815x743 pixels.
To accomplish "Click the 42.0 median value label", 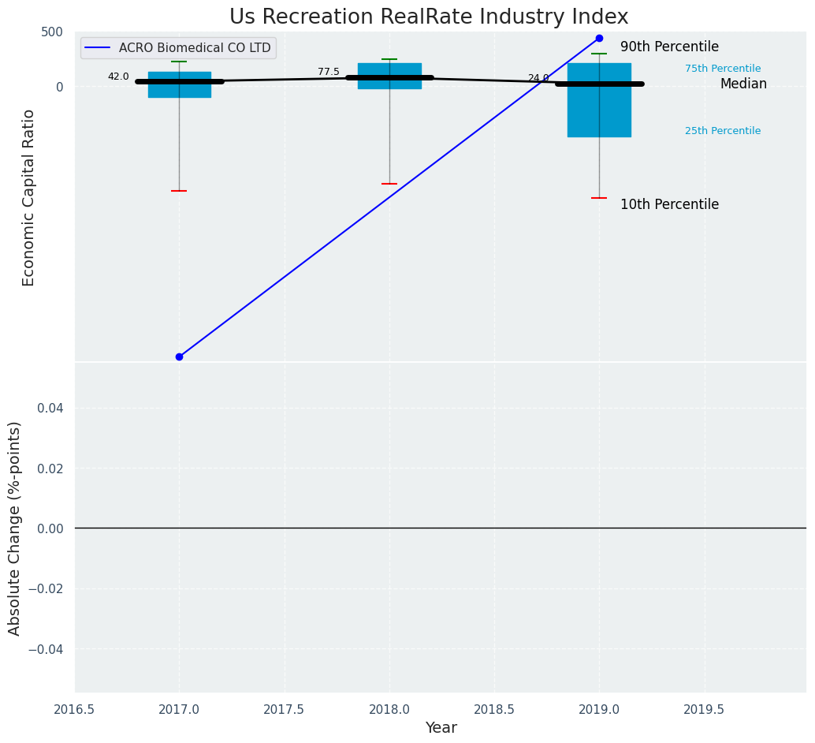I will [x=118, y=77].
